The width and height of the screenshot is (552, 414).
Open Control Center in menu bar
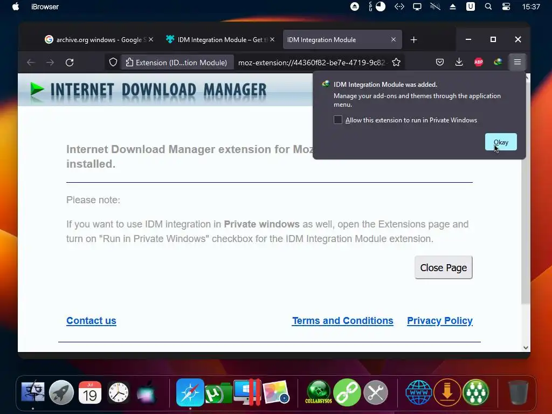click(x=506, y=6)
